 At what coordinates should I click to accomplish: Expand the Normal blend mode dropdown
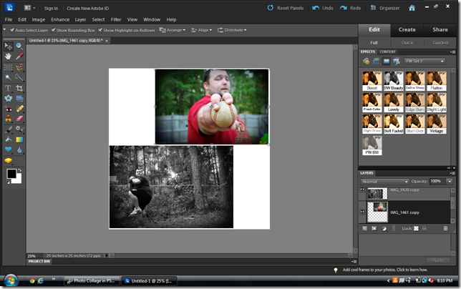tap(385, 182)
